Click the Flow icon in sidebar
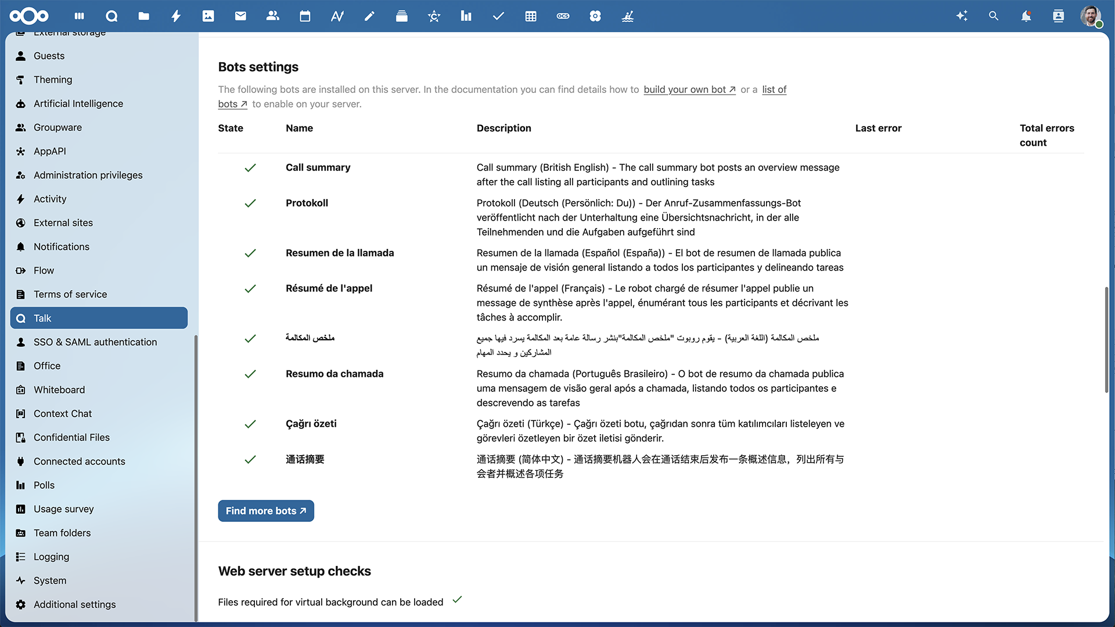The image size is (1115, 627). pyautogui.click(x=21, y=271)
